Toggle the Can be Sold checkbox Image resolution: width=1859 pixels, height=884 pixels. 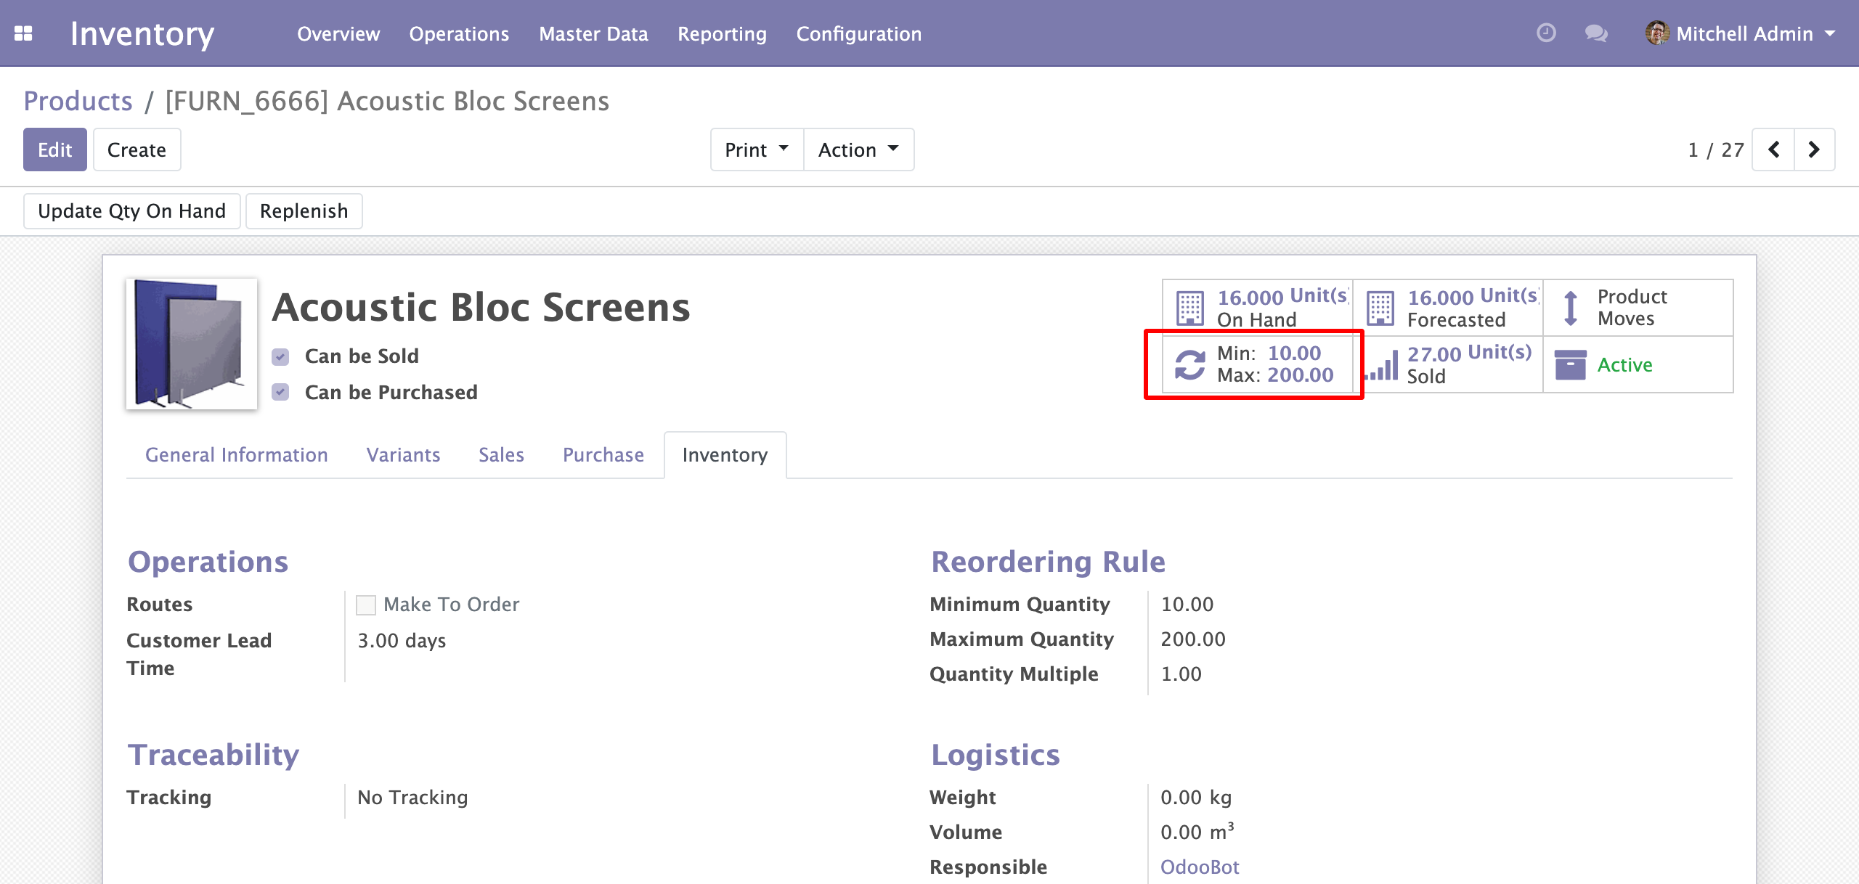click(280, 356)
